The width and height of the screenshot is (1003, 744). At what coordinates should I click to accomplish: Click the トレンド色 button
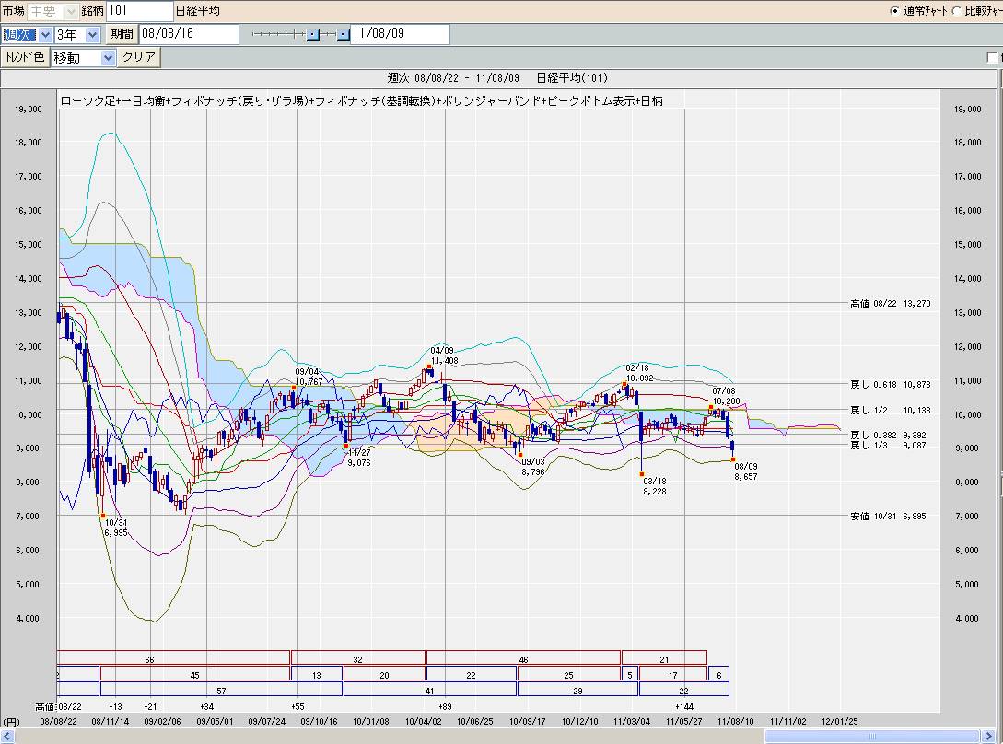tap(25, 57)
